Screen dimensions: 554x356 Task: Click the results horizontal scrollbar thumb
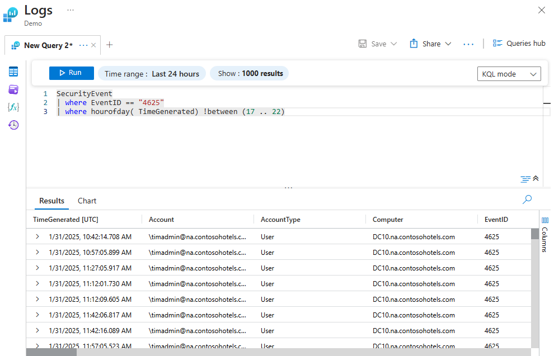[51, 352]
